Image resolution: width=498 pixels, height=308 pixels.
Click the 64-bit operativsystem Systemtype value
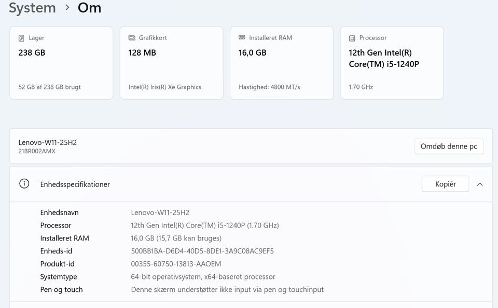[203, 277]
